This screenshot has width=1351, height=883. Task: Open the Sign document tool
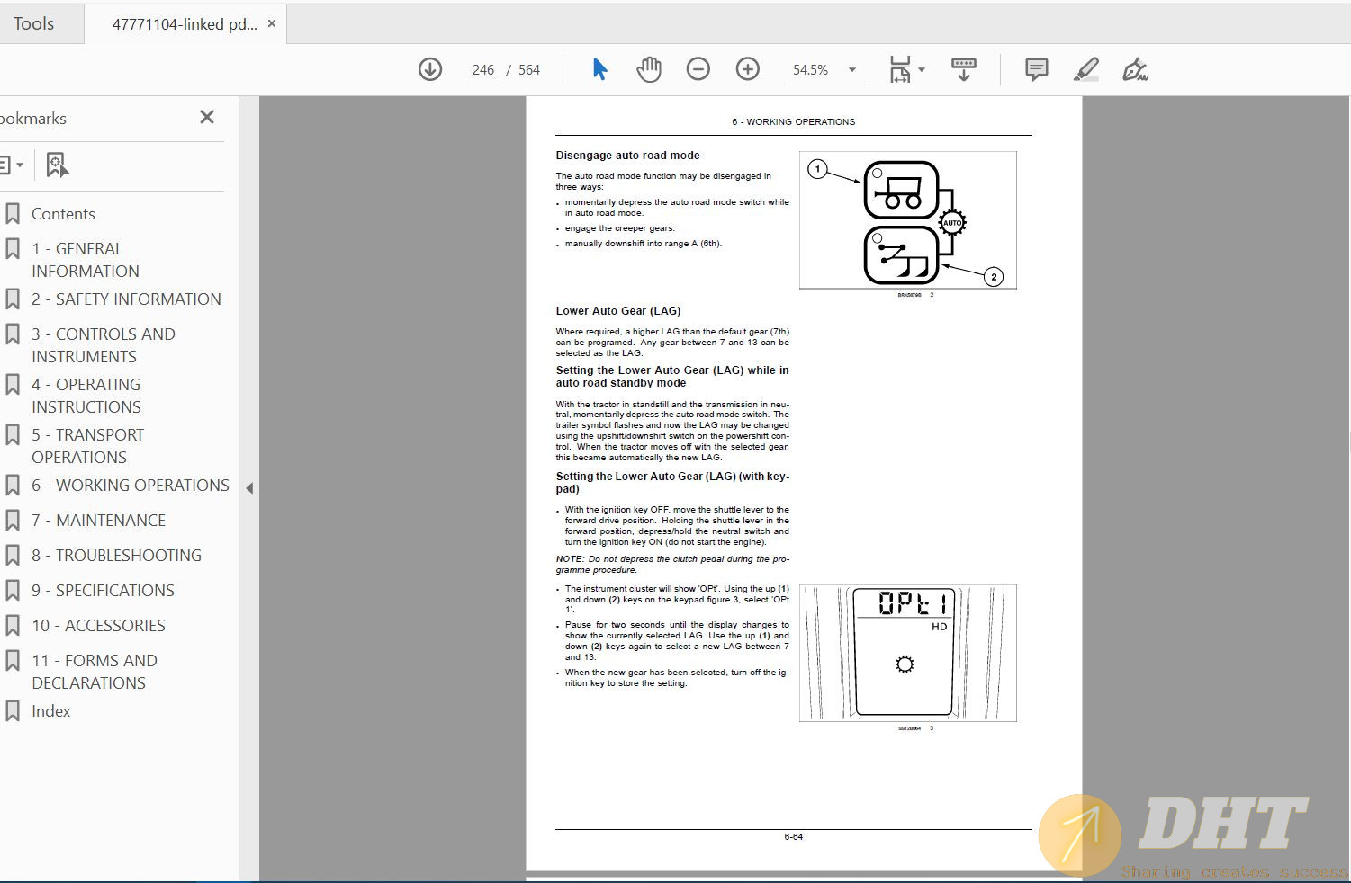pos(1134,69)
